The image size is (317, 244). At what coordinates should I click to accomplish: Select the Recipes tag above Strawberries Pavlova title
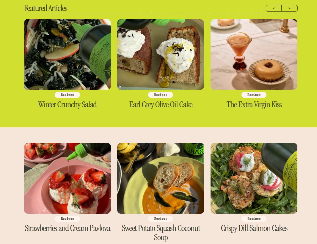[67, 219]
